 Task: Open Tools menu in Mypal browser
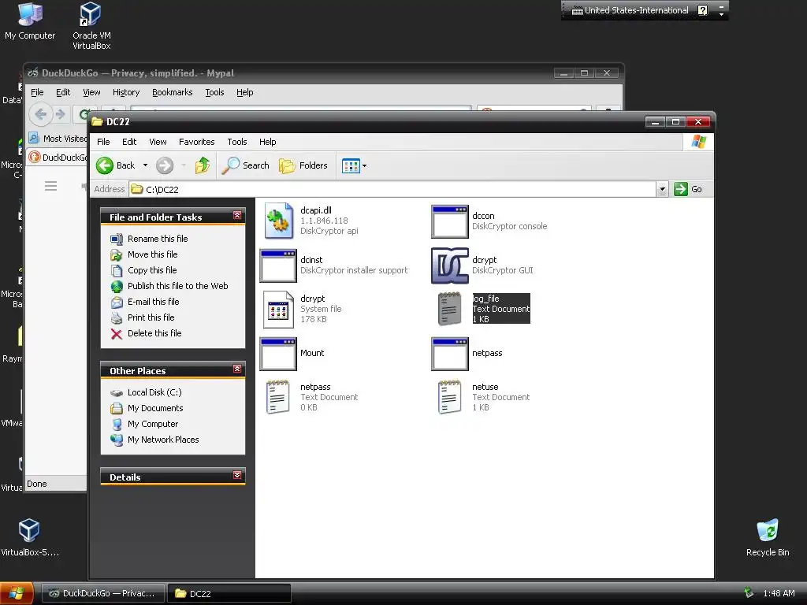click(x=214, y=92)
